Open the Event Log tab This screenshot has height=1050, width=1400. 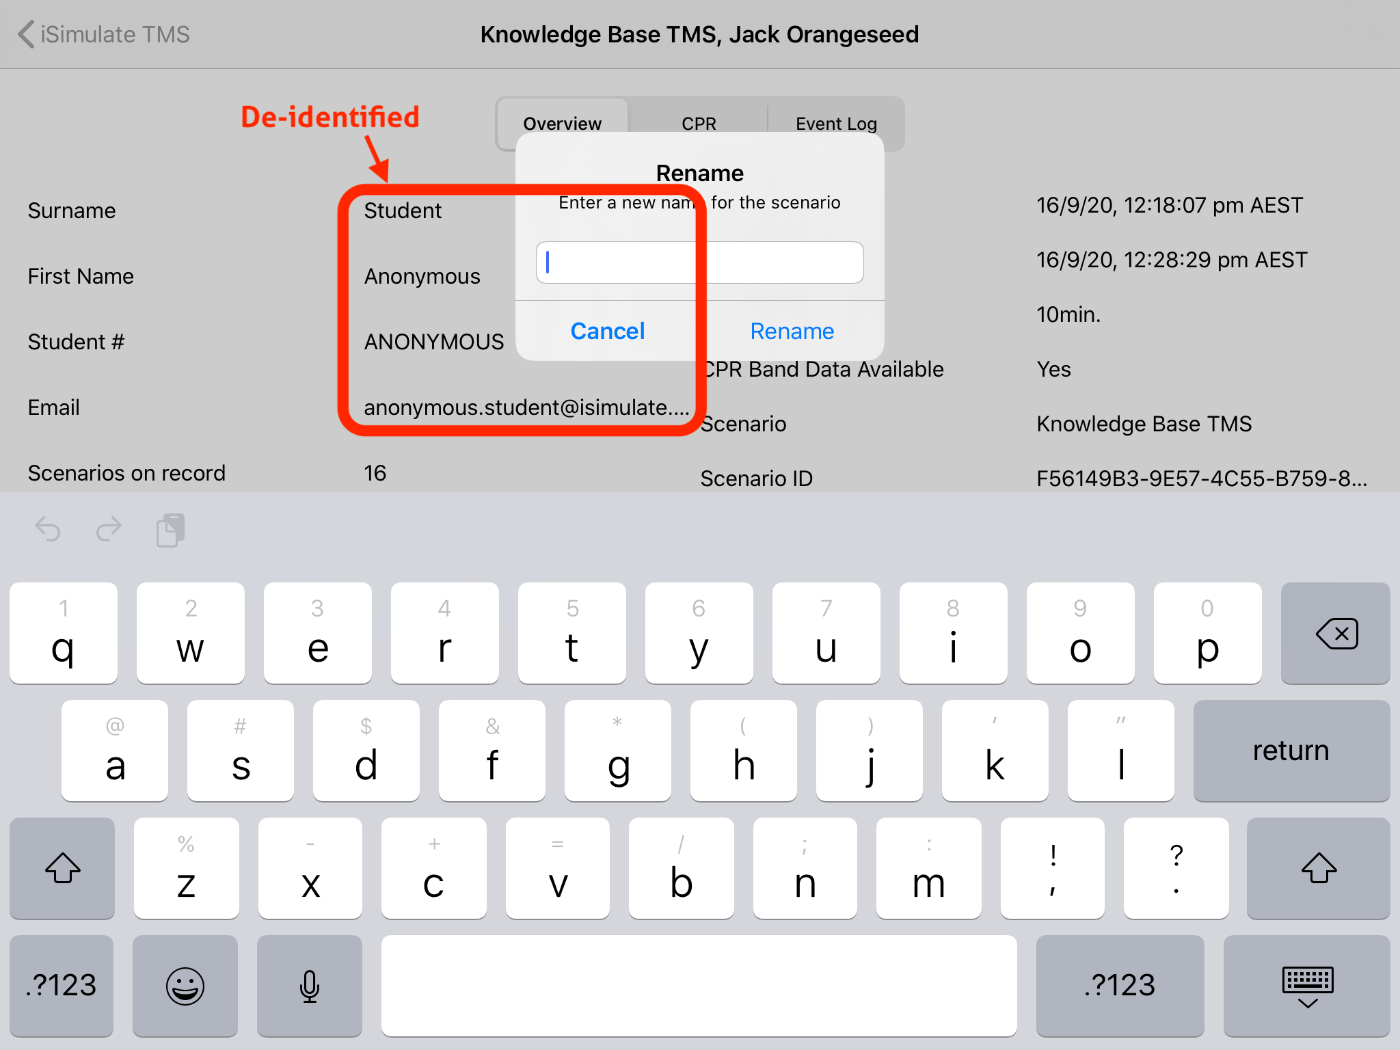pyautogui.click(x=835, y=123)
